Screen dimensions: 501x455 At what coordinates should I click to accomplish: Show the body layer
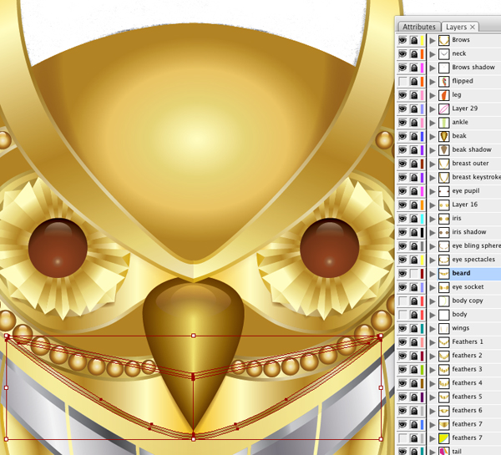coord(402,315)
